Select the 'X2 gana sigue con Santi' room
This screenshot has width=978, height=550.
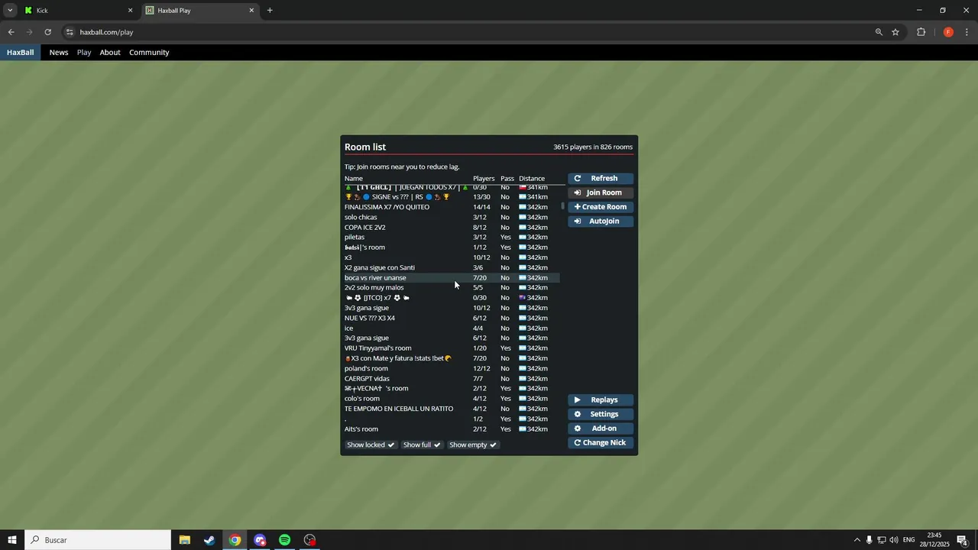tap(452, 267)
